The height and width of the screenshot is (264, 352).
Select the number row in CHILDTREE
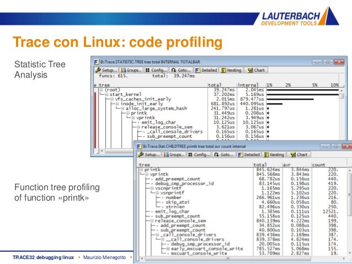click(173, 197)
